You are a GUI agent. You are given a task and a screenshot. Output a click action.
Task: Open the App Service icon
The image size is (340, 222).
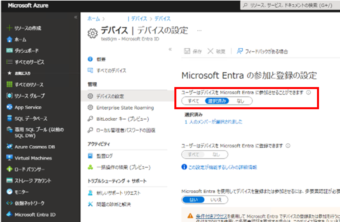pyautogui.click(x=10, y=107)
